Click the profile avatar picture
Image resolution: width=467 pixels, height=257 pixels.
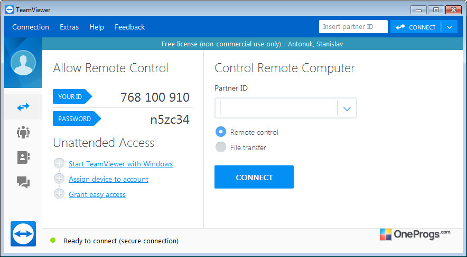click(x=23, y=63)
